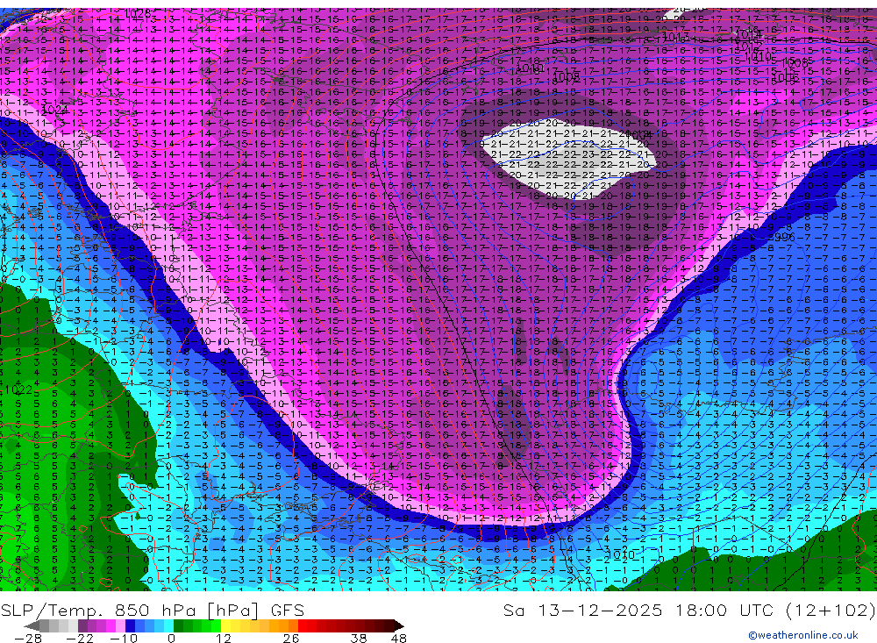Image resolution: width=877 pixels, height=643 pixels.
Task: Select the dark blue swatch in the legend
Action: pyautogui.click(x=130, y=625)
